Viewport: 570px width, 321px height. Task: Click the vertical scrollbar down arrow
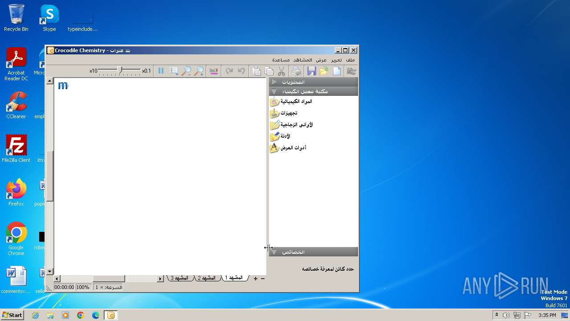coord(50,272)
